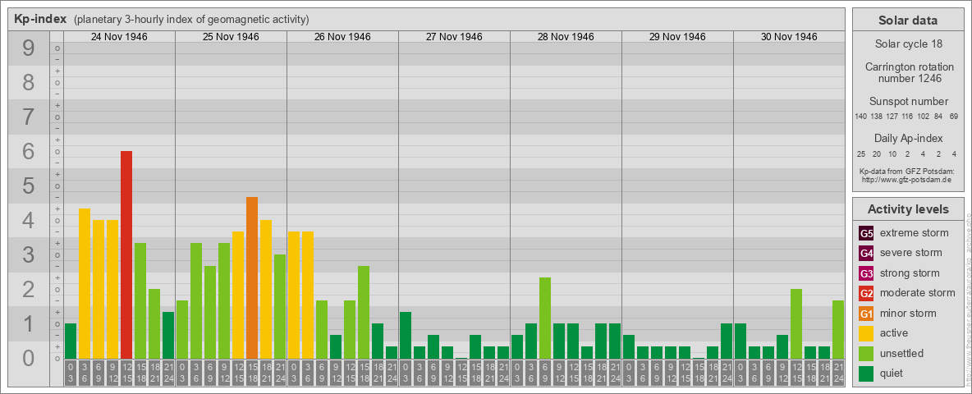Select the 26 Nov 1946 date header

(x=342, y=37)
